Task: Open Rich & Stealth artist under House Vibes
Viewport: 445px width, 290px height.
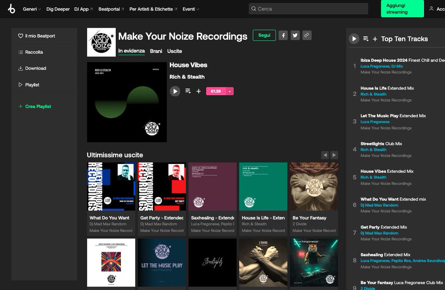Action: click(187, 77)
